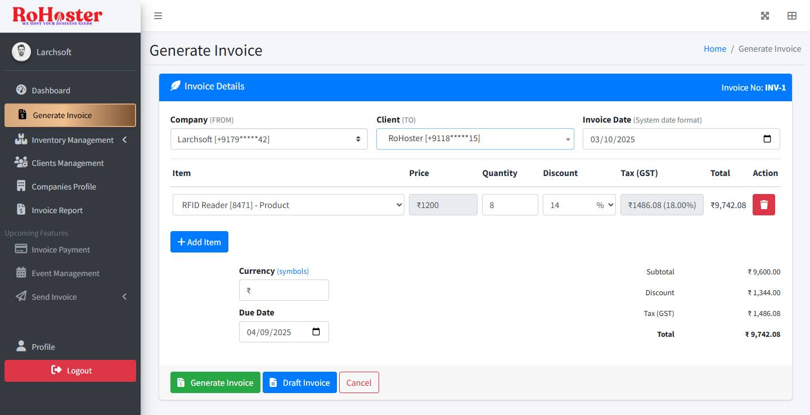Click the Add Item button

[x=199, y=241]
